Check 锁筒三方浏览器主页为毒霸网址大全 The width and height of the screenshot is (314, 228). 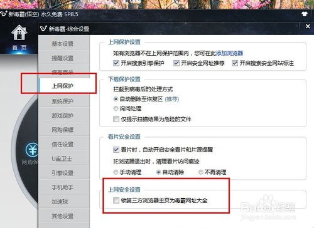tap(116, 200)
